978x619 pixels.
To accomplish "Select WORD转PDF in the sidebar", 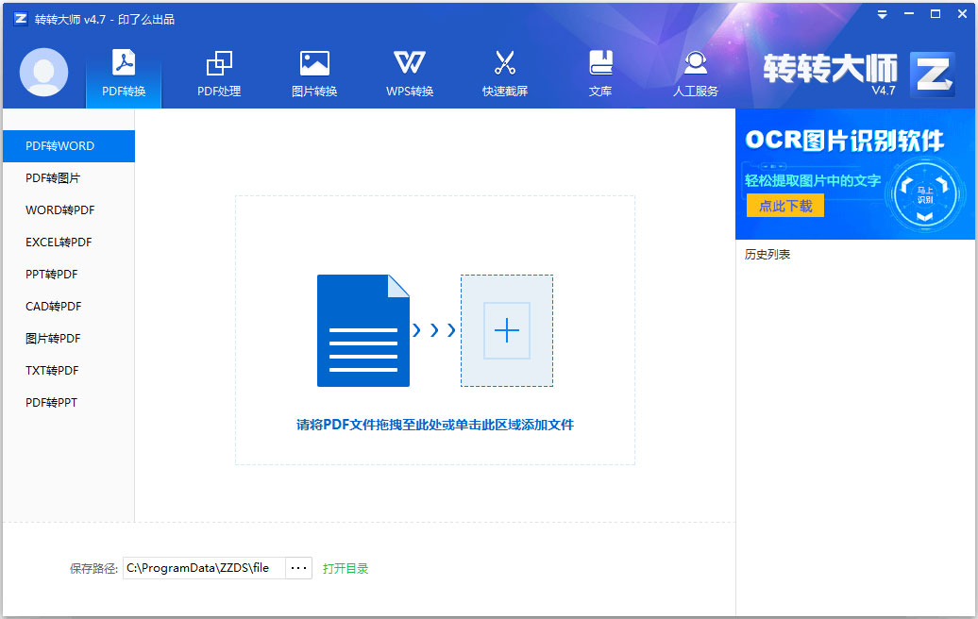I will 69,210.
